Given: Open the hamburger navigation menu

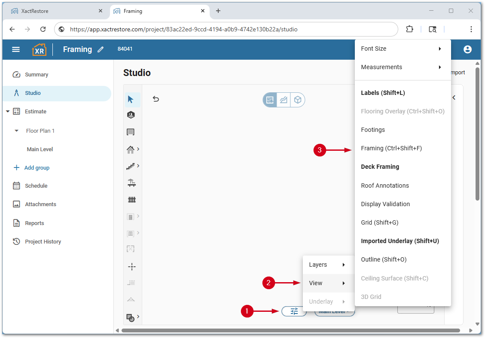Looking at the screenshot, I should point(16,49).
